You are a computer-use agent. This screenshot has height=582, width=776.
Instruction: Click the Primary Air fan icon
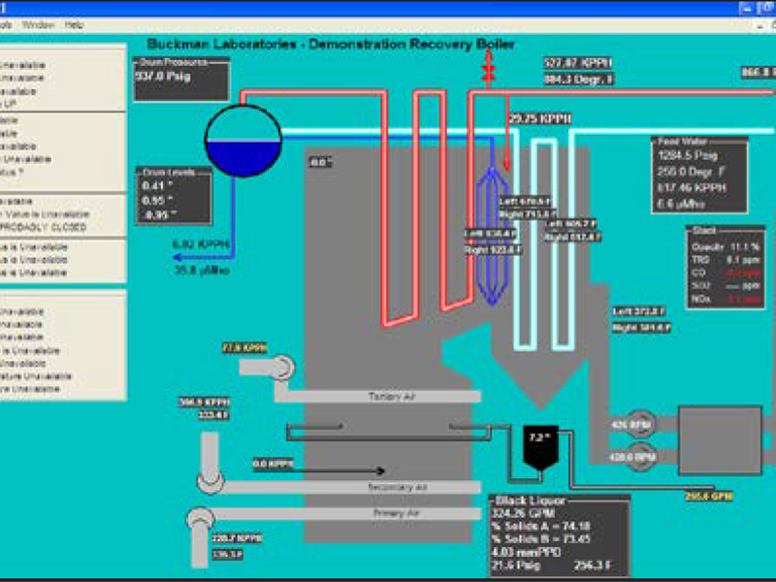pyautogui.click(x=200, y=521)
